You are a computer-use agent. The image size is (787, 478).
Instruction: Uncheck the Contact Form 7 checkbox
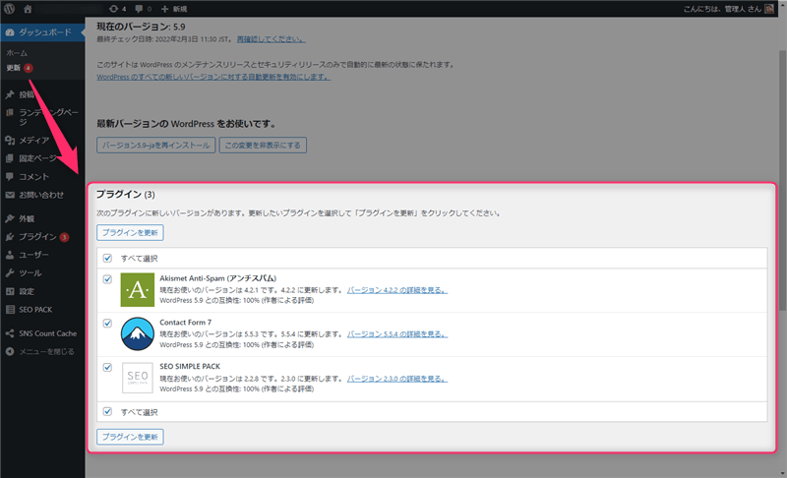click(x=107, y=323)
